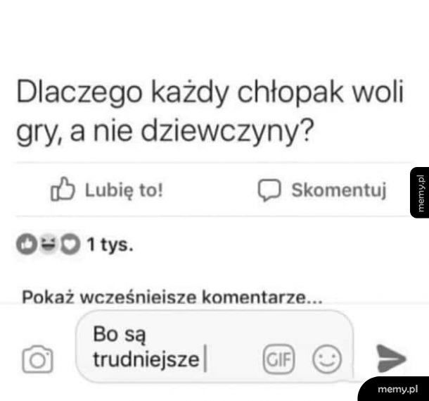
Task: Click the memy.pl corner watermark logo
Action: point(394,389)
